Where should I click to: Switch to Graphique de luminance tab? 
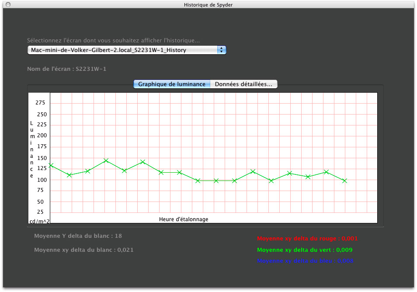[x=172, y=84]
